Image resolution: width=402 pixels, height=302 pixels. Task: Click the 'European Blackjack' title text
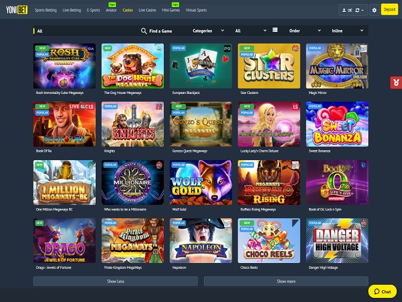tap(186, 93)
